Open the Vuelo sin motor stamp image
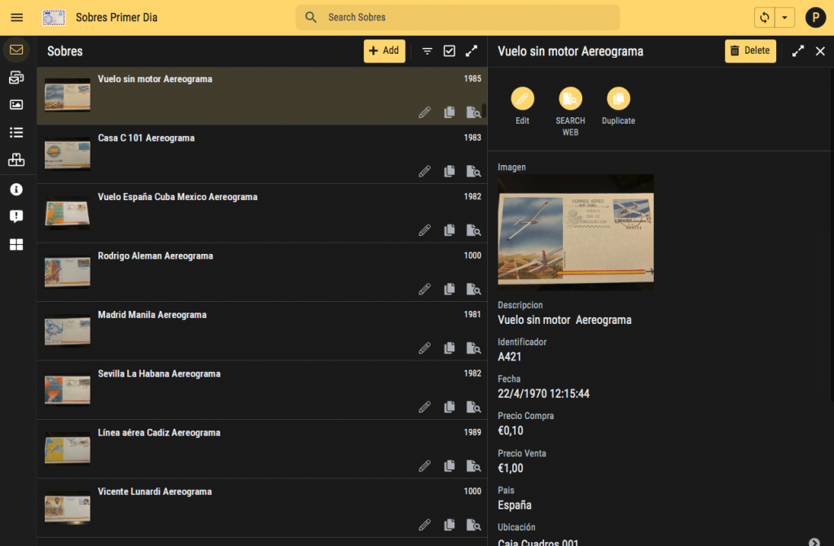This screenshot has width=834, height=546. click(575, 232)
